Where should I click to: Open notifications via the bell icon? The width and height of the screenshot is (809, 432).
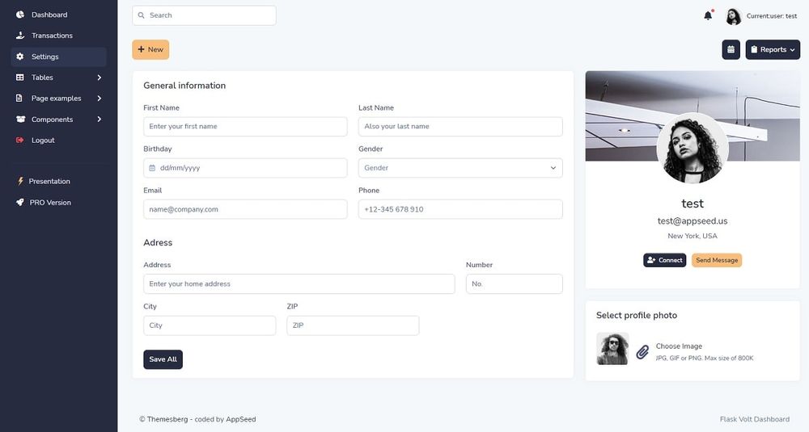708,15
